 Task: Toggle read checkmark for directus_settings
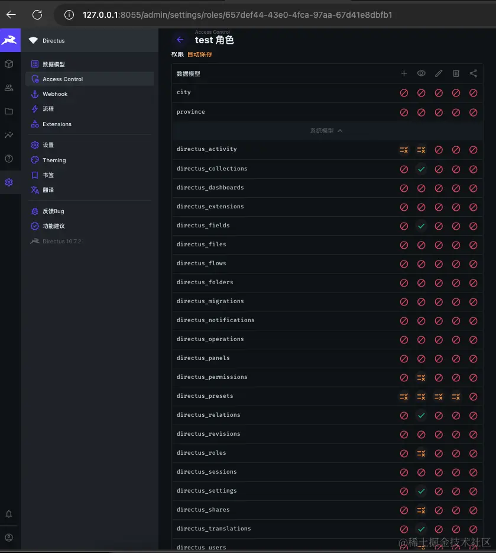421,491
